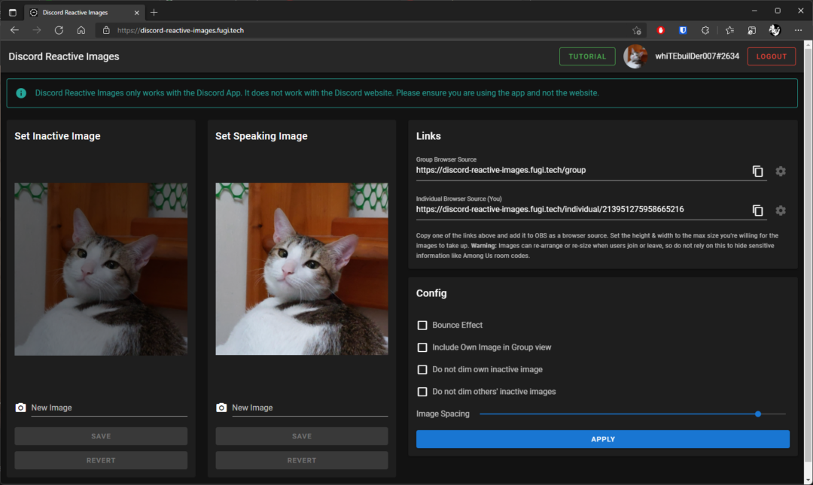Check Include Own Image in Group view

tap(422, 347)
